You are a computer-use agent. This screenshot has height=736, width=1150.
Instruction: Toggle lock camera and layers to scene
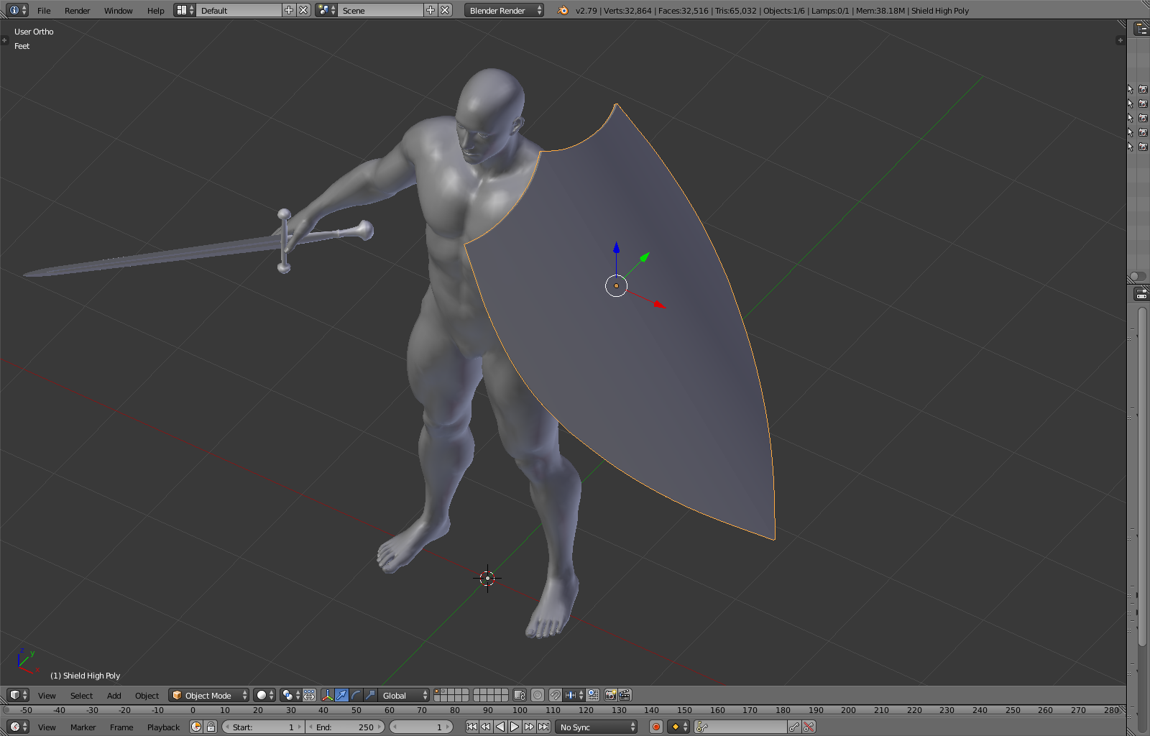pos(520,695)
